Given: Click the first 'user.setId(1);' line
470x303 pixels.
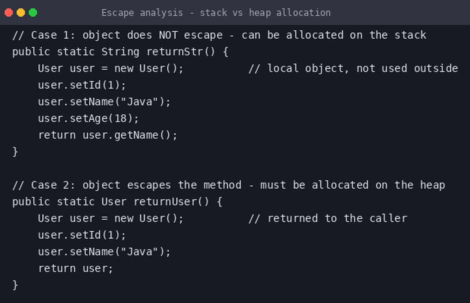Looking at the screenshot, I should (x=82, y=85).
